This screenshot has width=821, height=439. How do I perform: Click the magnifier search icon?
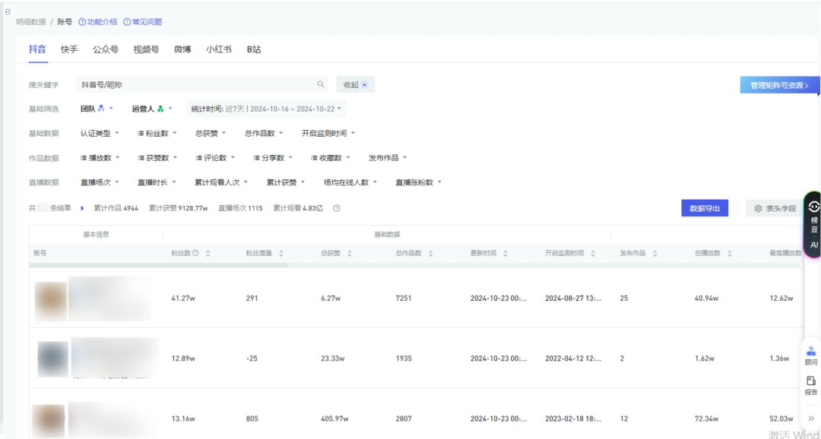(x=321, y=84)
